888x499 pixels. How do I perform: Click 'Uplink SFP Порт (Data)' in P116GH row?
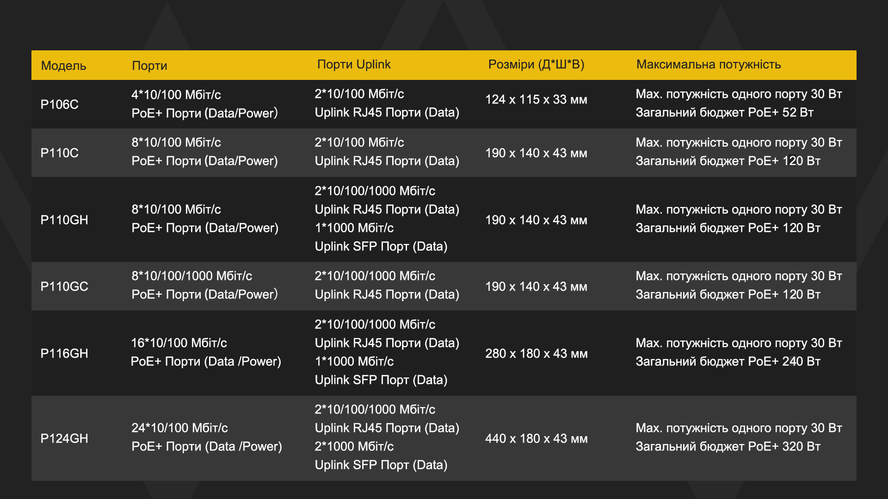(x=381, y=380)
